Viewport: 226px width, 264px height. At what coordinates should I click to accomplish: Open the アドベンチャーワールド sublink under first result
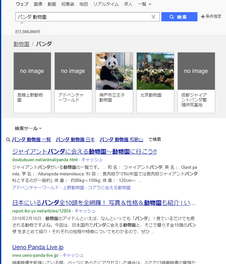pos(35,187)
